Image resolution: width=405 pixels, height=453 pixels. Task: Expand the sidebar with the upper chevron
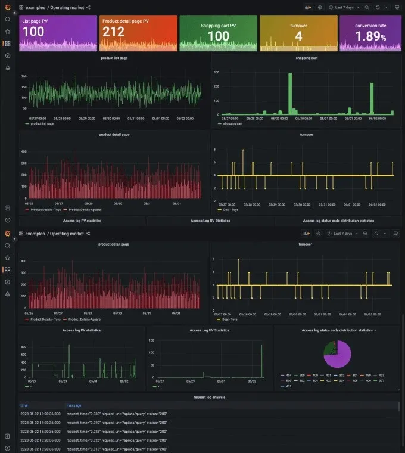(14, 13)
